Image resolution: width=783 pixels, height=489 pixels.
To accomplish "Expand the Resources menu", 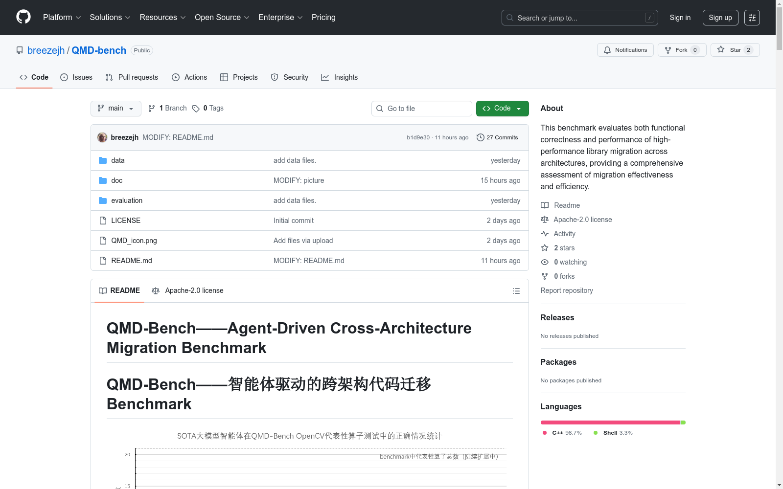I will pos(163,18).
